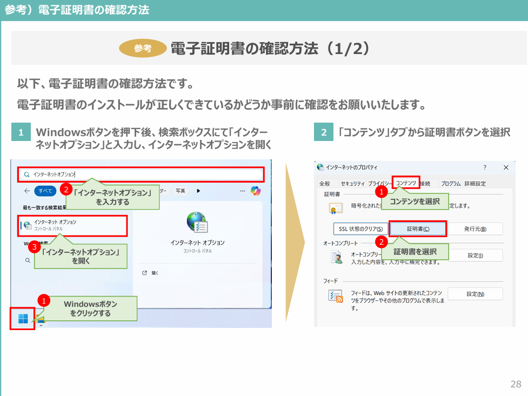Image resolution: width=528 pixels, height=396 pixels.
Task: Expand more search filters with the arrow
Action: click(x=197, y=190)
